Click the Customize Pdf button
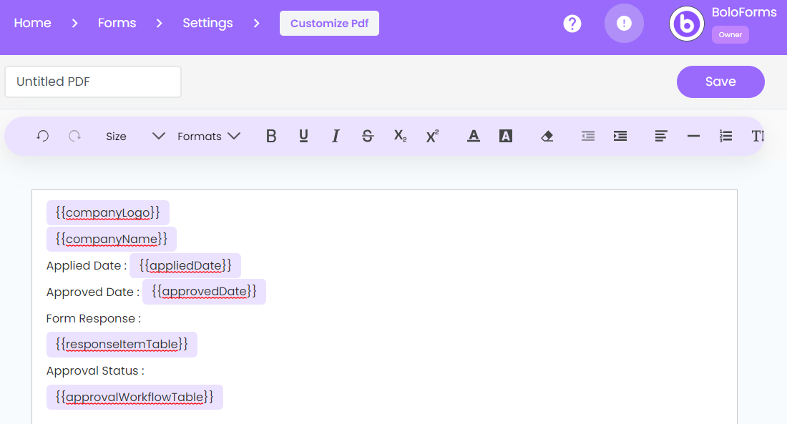The image size is (787, 424). tap(329, 23)
